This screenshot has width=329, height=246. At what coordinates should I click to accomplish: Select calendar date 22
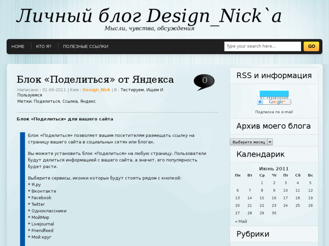(262, 205)
